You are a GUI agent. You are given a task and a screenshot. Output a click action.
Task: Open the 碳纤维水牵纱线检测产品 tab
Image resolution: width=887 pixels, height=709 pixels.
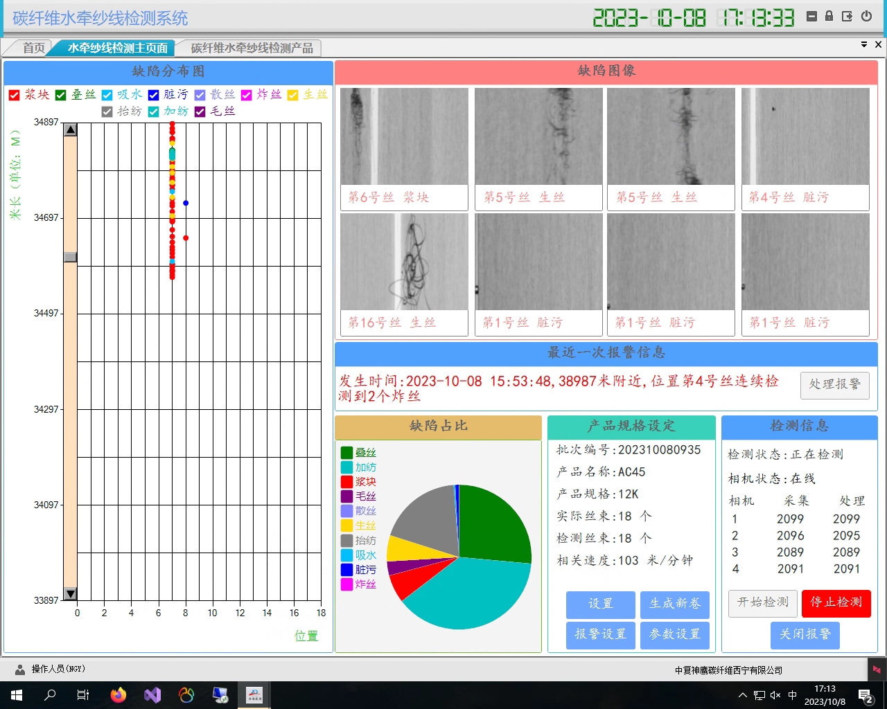[x=252, y=48]
